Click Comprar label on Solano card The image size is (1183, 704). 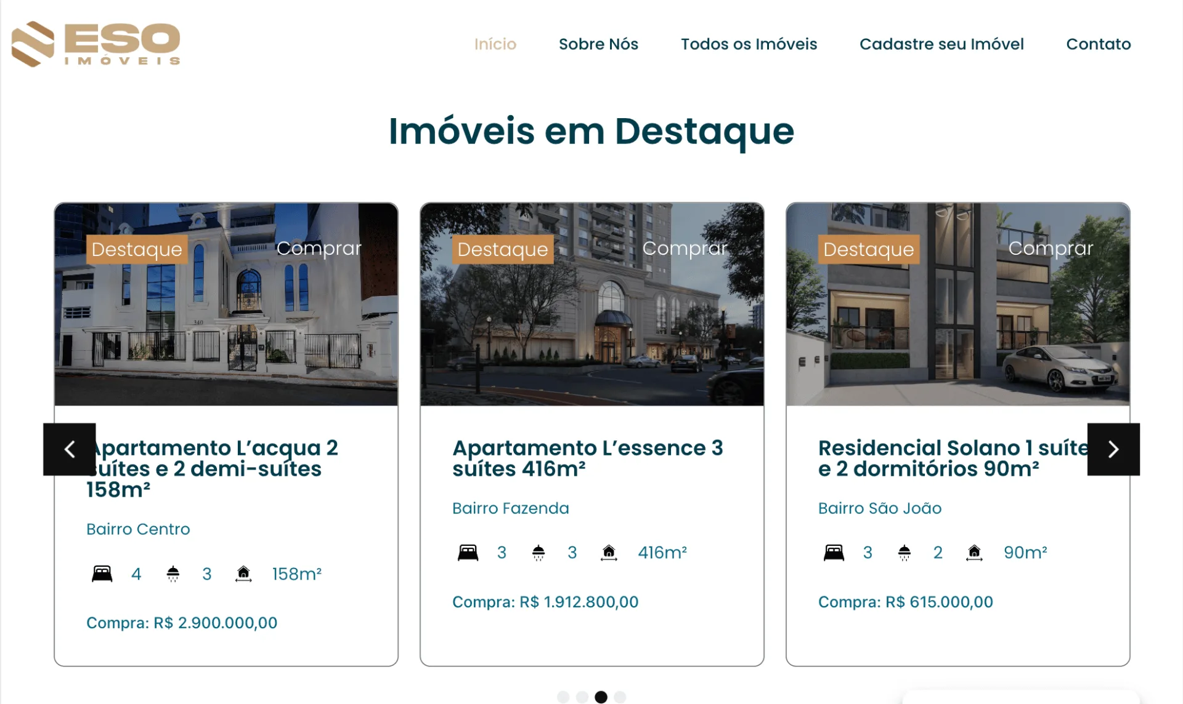(x=1051, y=248)
